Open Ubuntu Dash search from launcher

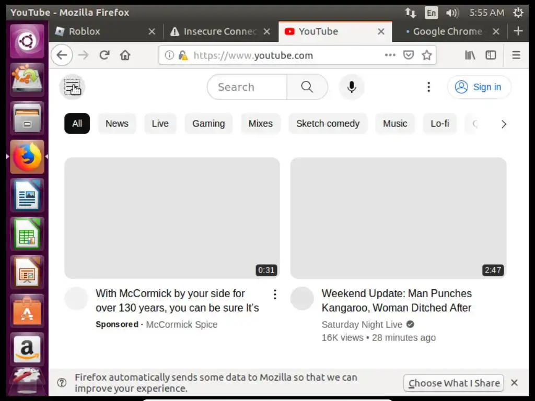27,41
